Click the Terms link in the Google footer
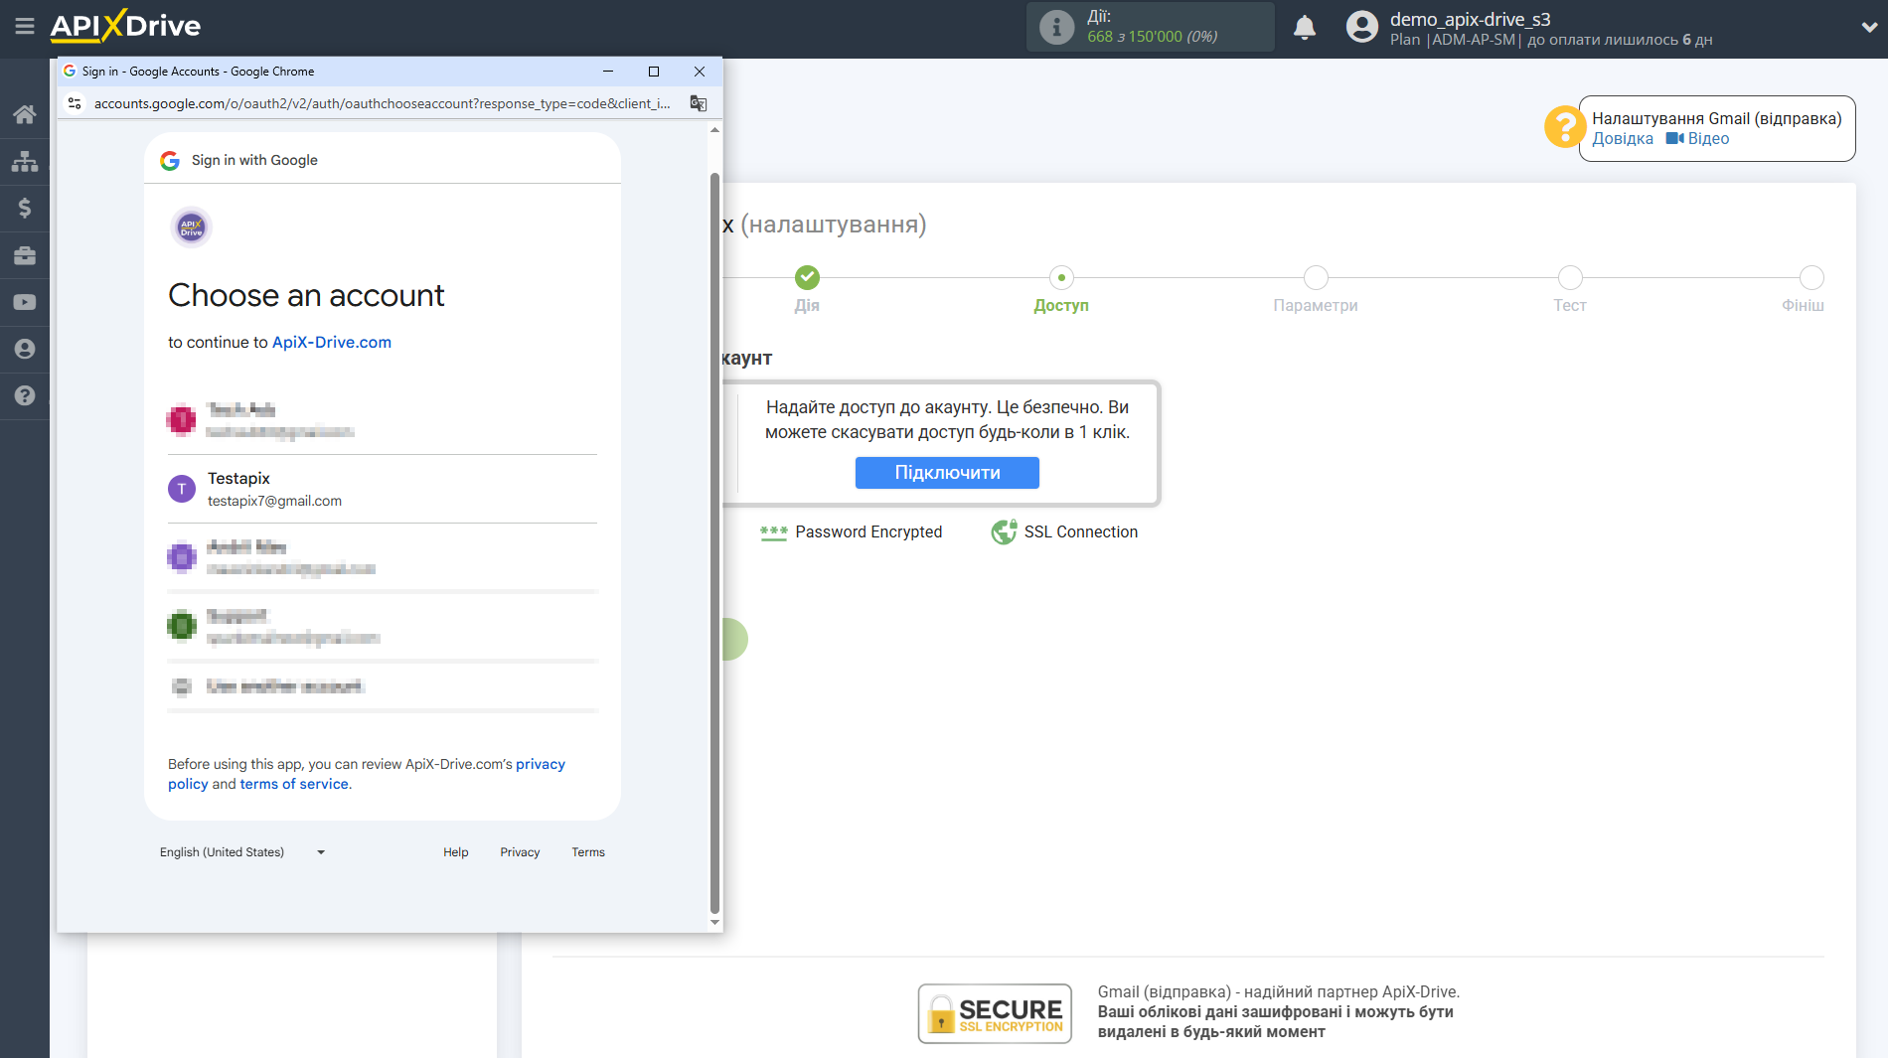Viewport: 1888px width, 1058px height. point(588,852)
